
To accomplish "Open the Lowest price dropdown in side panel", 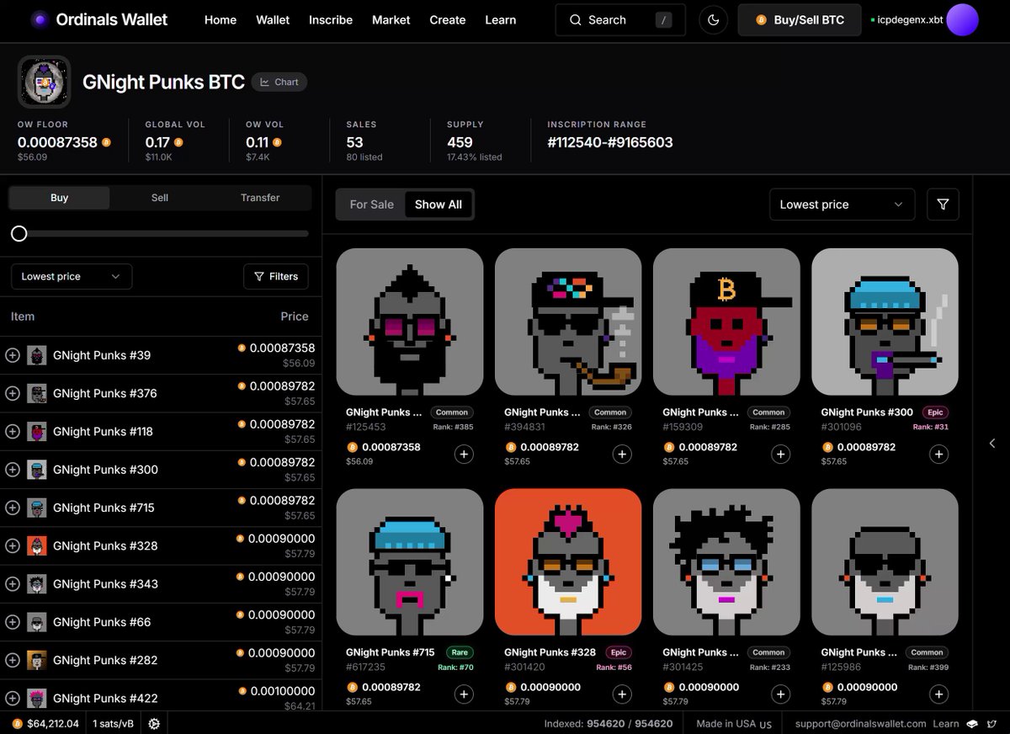I will click(72, 276).
